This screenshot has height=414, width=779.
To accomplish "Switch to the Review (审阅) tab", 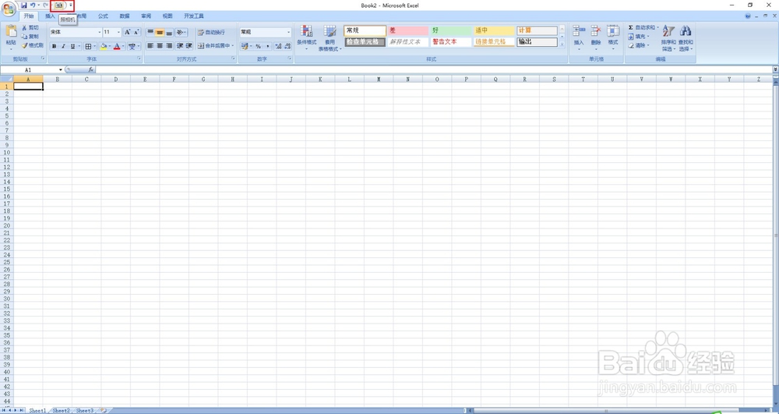I will click(x=146, y=16).
